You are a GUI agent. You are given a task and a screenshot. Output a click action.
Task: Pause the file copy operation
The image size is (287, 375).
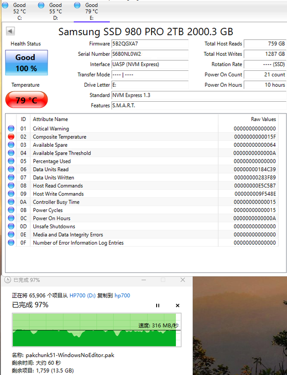(x=158, y=306)
